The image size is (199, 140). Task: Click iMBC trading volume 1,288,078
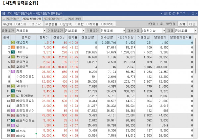pyautogui.click(x=128, y=52)
